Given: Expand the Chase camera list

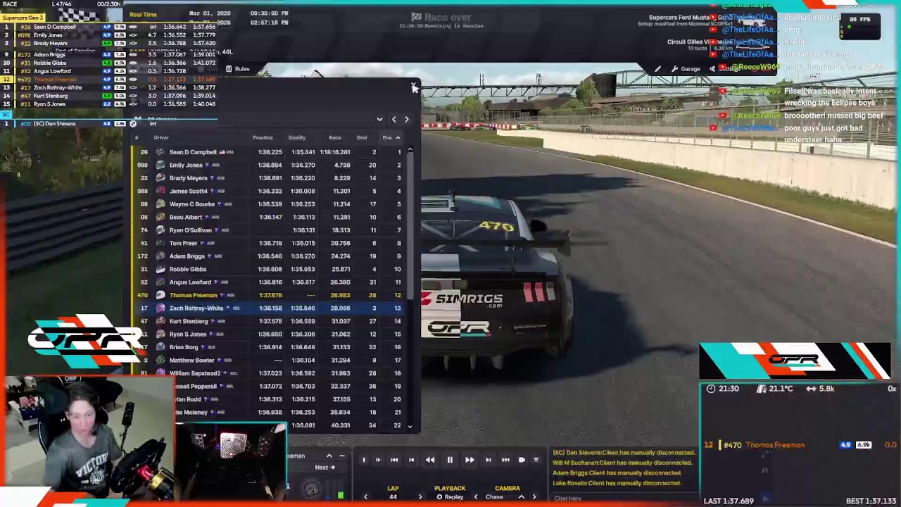Looking at the screenshot, I should pos(521,497).
